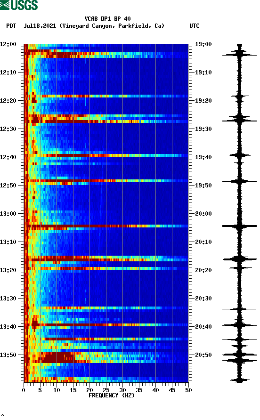
Task: Click the 13:20 PDT time label
Action: [8, 270]
